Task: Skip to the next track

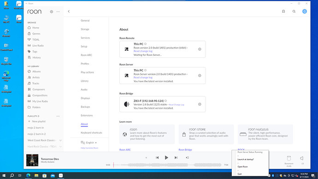Action: [176, 157]
